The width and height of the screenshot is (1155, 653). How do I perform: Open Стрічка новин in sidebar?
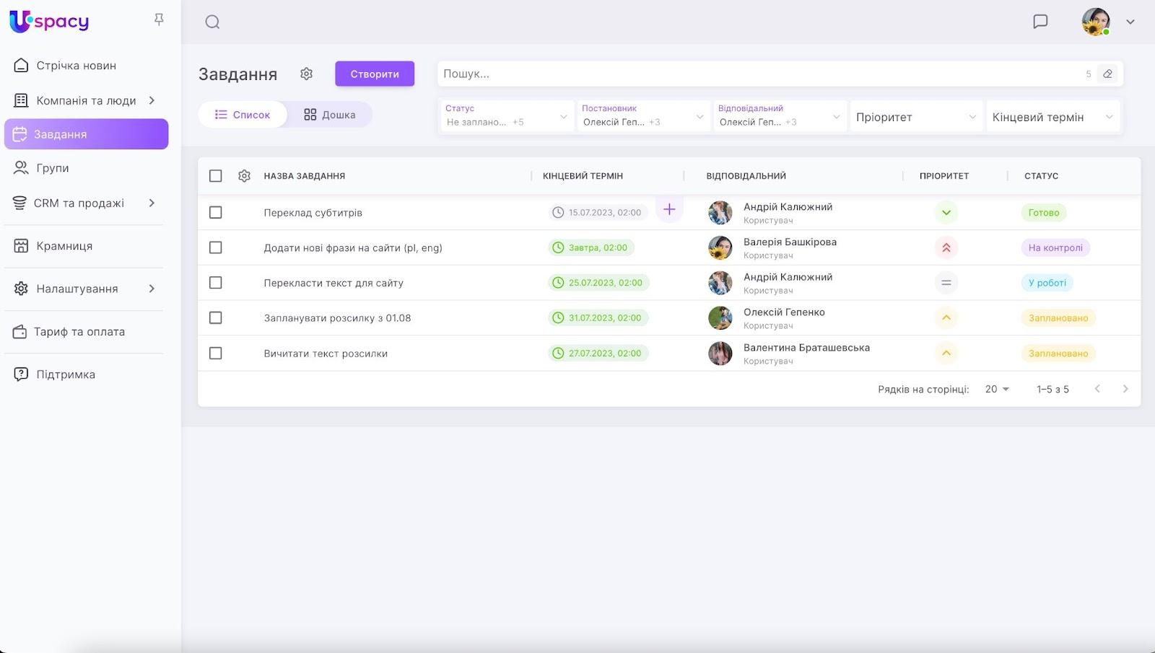[x=76, y=66]
